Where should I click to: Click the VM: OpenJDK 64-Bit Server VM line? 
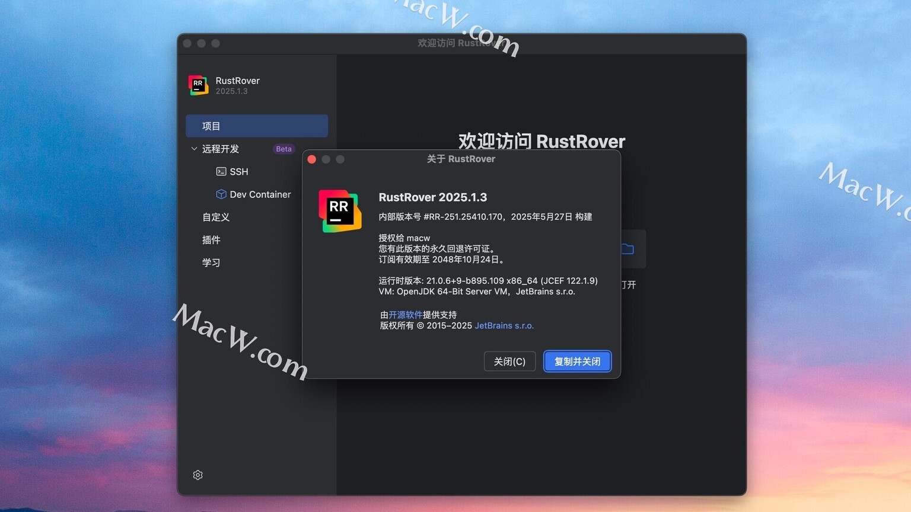point(477,292)
